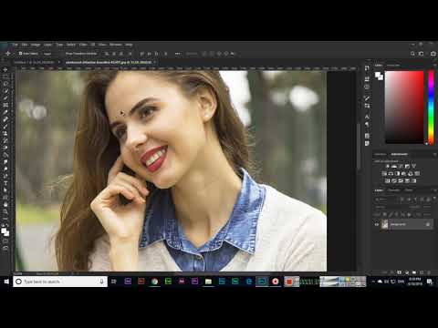The width and height of the screenshot is (438, 328).
Task: Add a Brightness/Contrast adjustment
Action: click(x=388, y=166)
